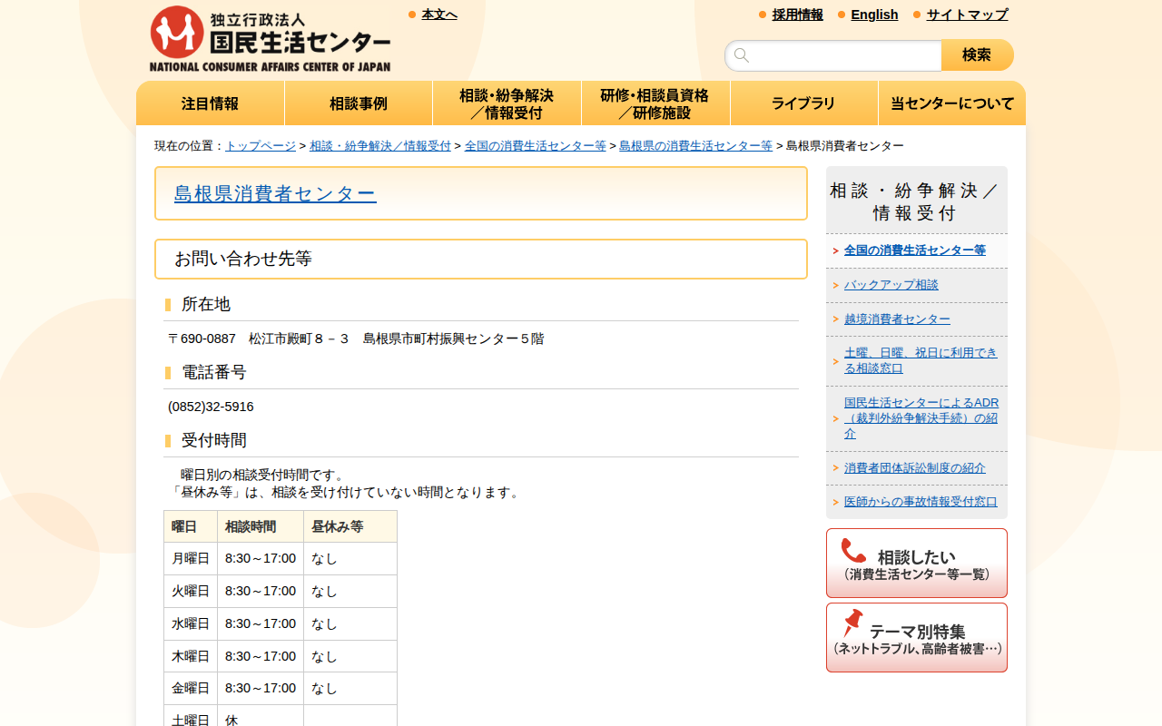Select the ライブラリ navigation tab
The height and width of the screenshot is (726, 1162).
point(803,103)
